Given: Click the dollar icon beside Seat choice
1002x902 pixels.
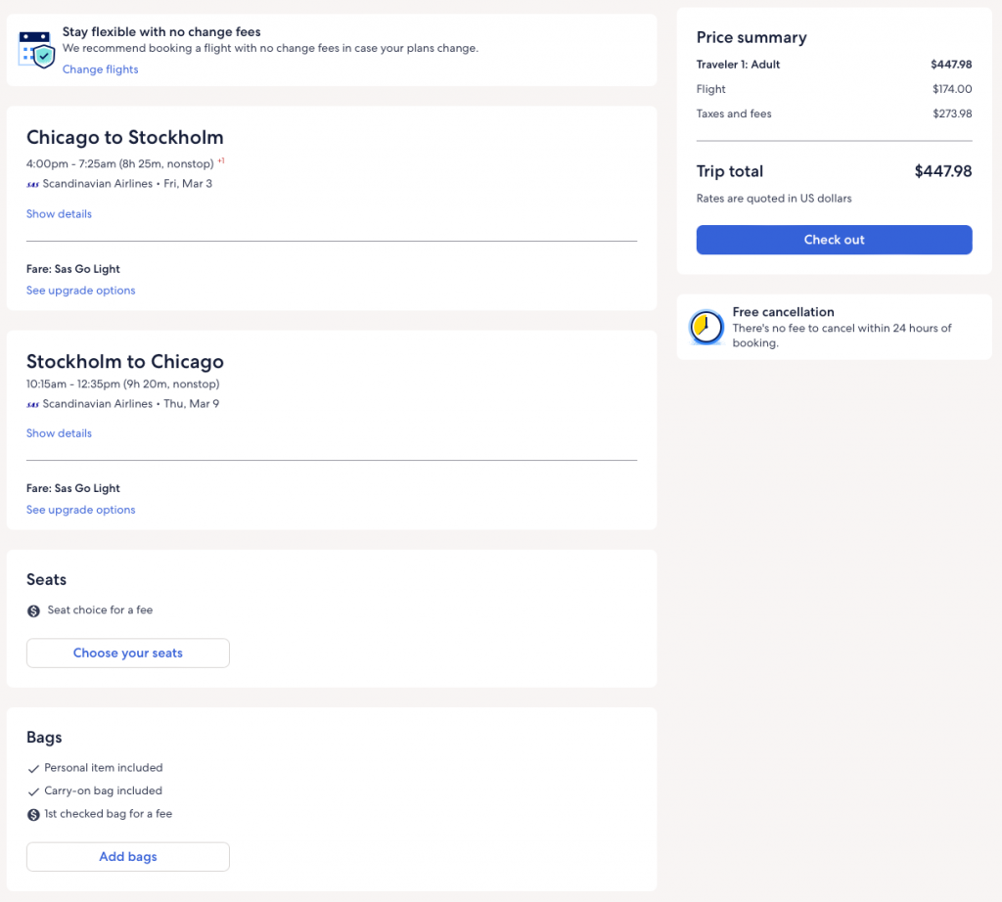Looking at the screenshot, I should tap(34, 610).
